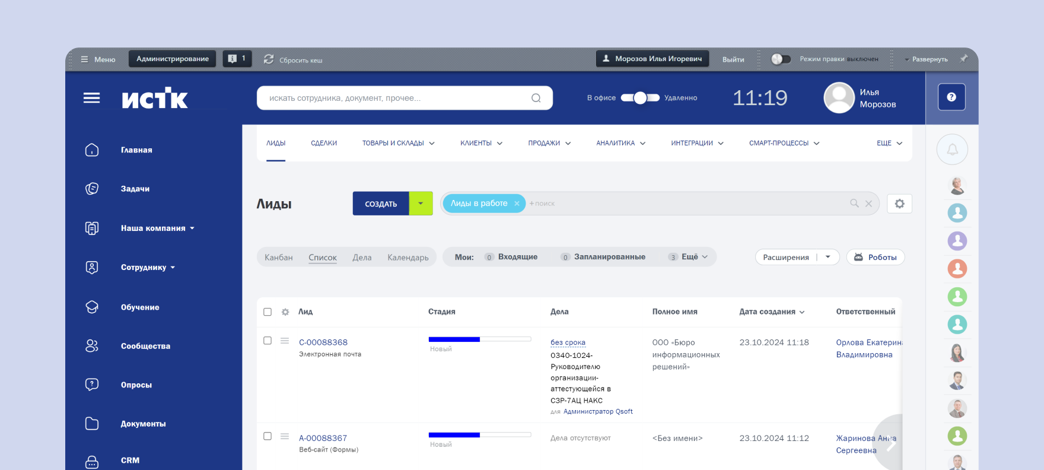The image size is (1044, 470).
Task: Click the СОЗДАТЬ button
Action: [381, 204]
